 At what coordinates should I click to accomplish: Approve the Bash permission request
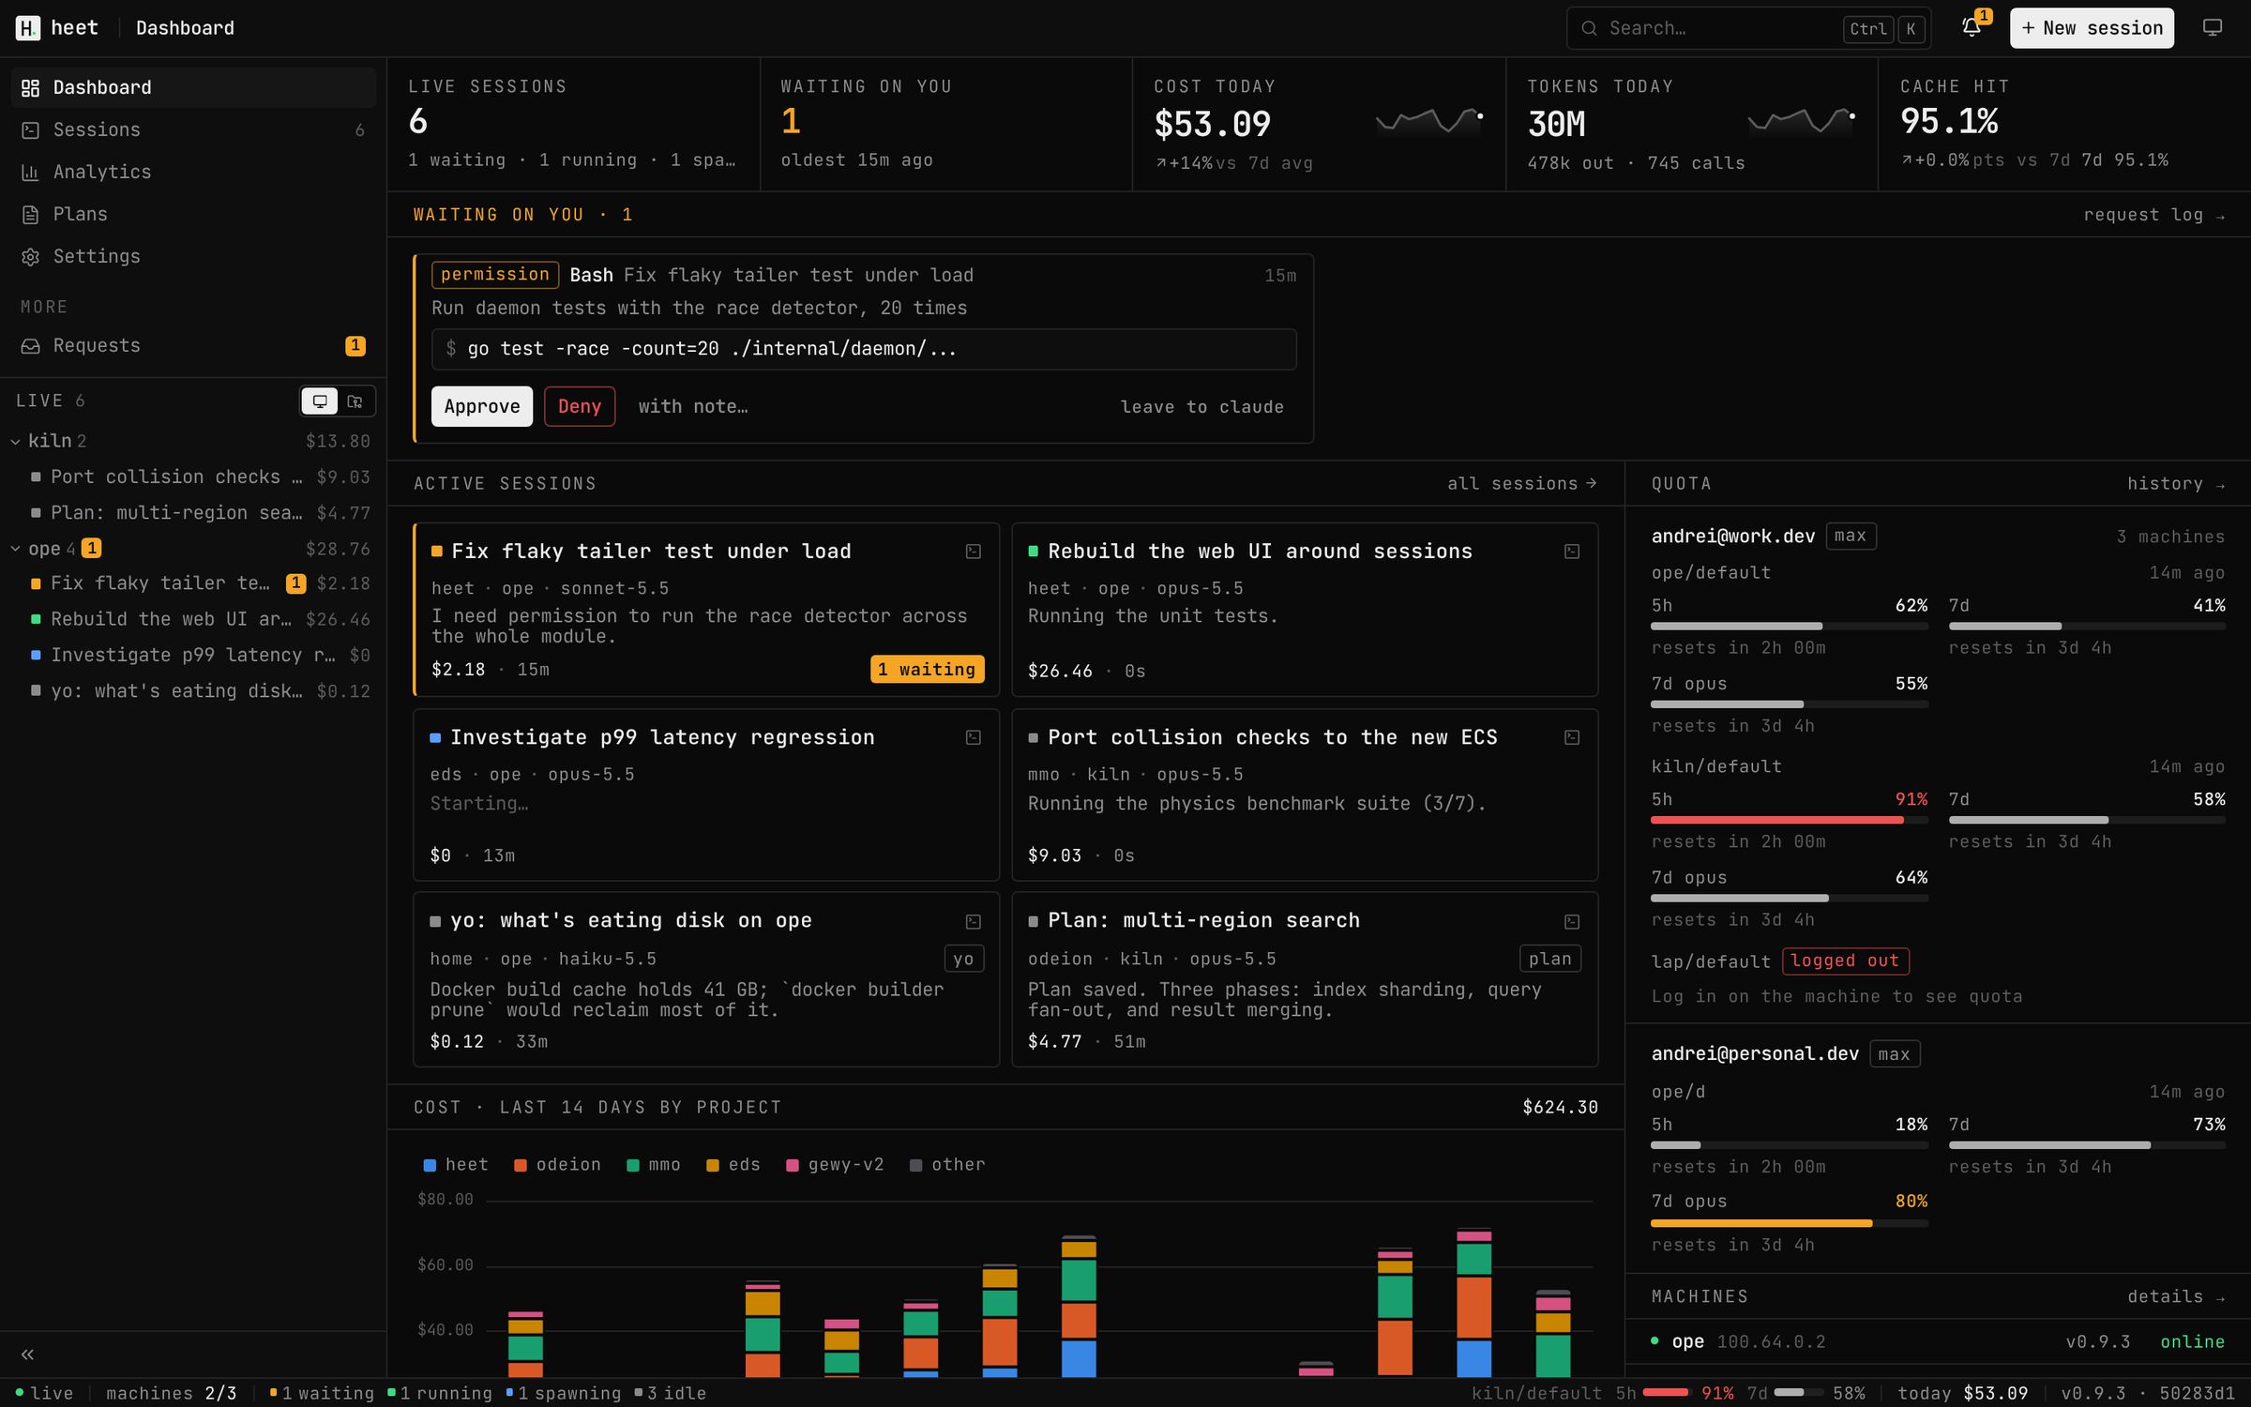[x=482, y=406]
